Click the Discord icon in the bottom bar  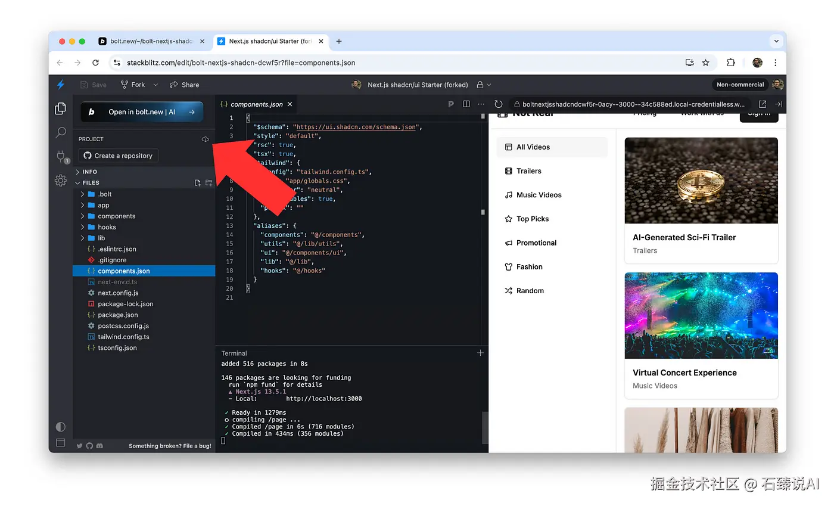click(x=99, y=446)
